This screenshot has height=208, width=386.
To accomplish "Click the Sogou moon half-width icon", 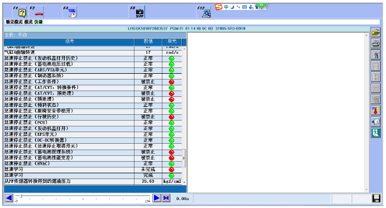I will [232, 7].
